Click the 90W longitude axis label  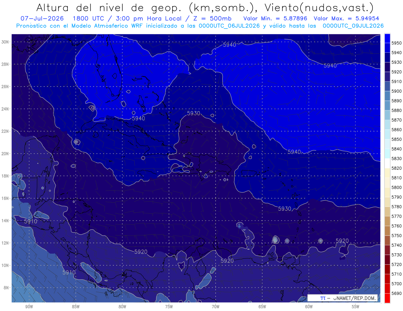pos(29,307)
